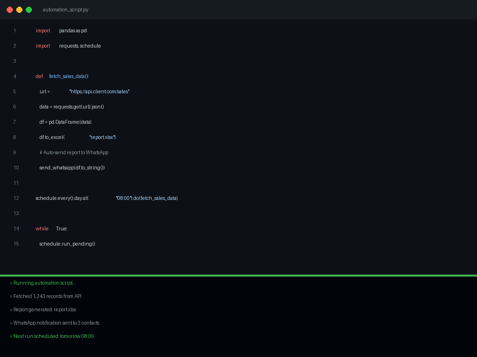
Task: Click line number 3 in the gutter
Action: click(15, 61)
